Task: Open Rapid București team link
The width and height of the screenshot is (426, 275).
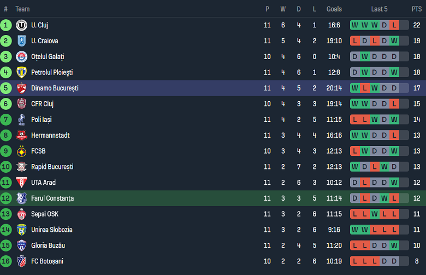Action: pyautogui.click(x=52, y=167)
